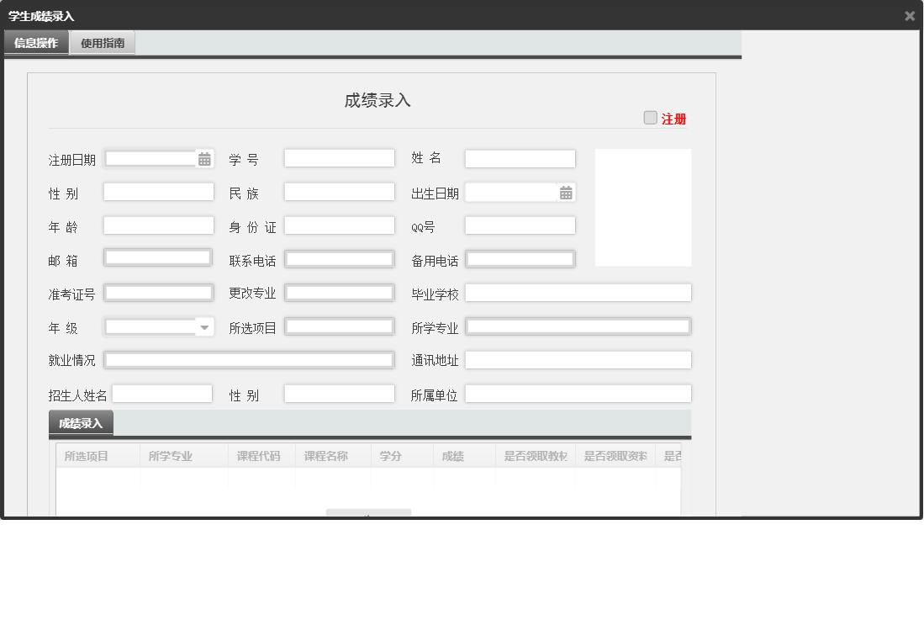924x620 pixels.
Task: Click the 招生人姓名 input field
Action: tap(162, 394)
